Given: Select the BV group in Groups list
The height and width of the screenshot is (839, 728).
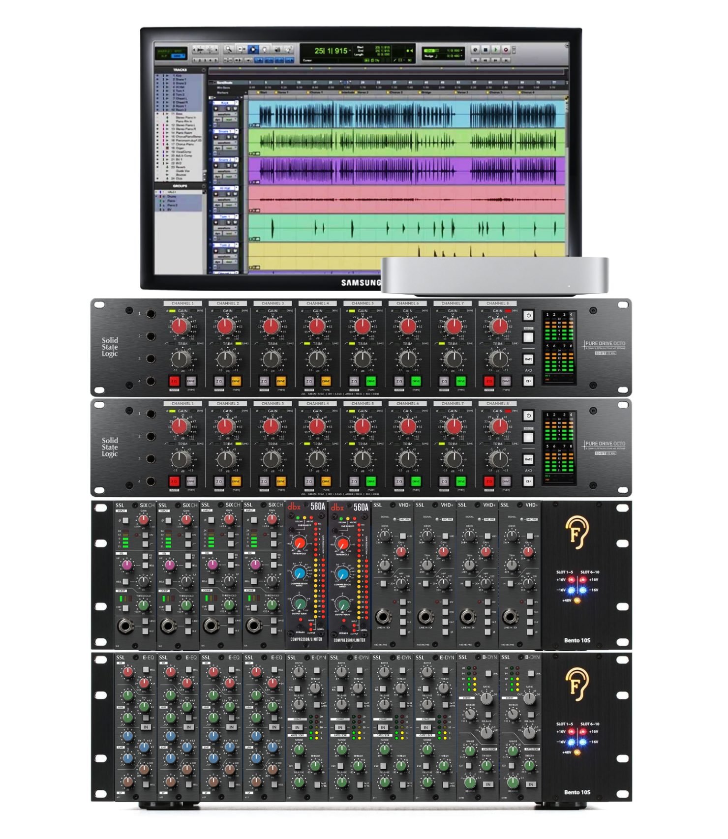Looking at the screenshot, I should tap(179, 210).
